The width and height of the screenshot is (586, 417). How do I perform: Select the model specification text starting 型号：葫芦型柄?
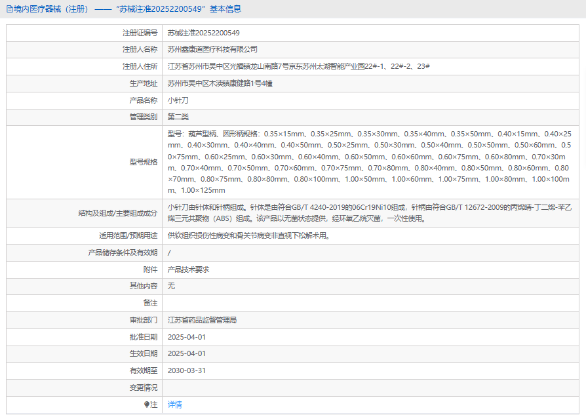(369, 162)
